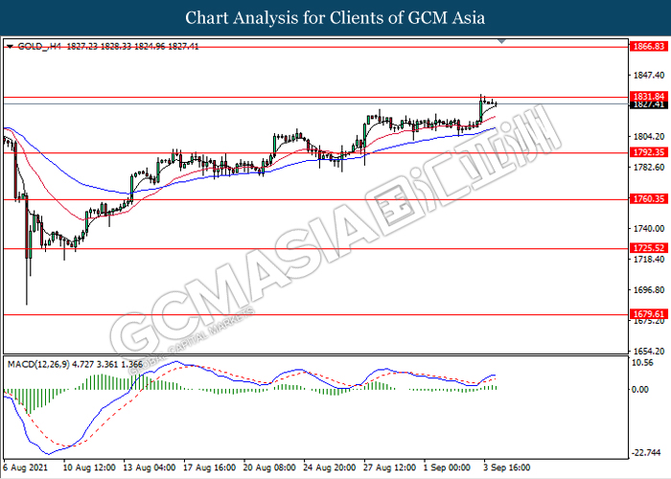671x479 pixels.
Task: Click the 3 Sep 16:00 time label
Action: [507, 468]
